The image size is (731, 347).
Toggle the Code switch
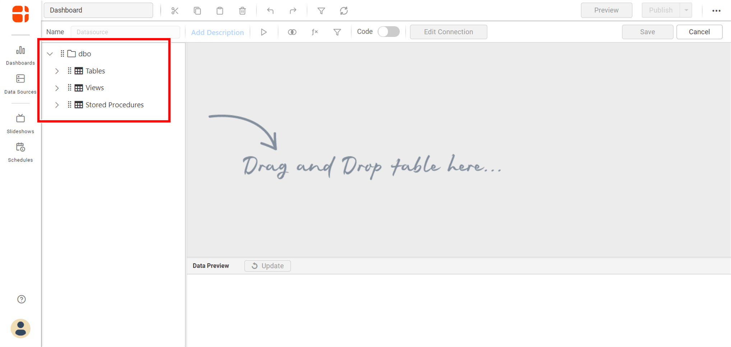[389, 32]
